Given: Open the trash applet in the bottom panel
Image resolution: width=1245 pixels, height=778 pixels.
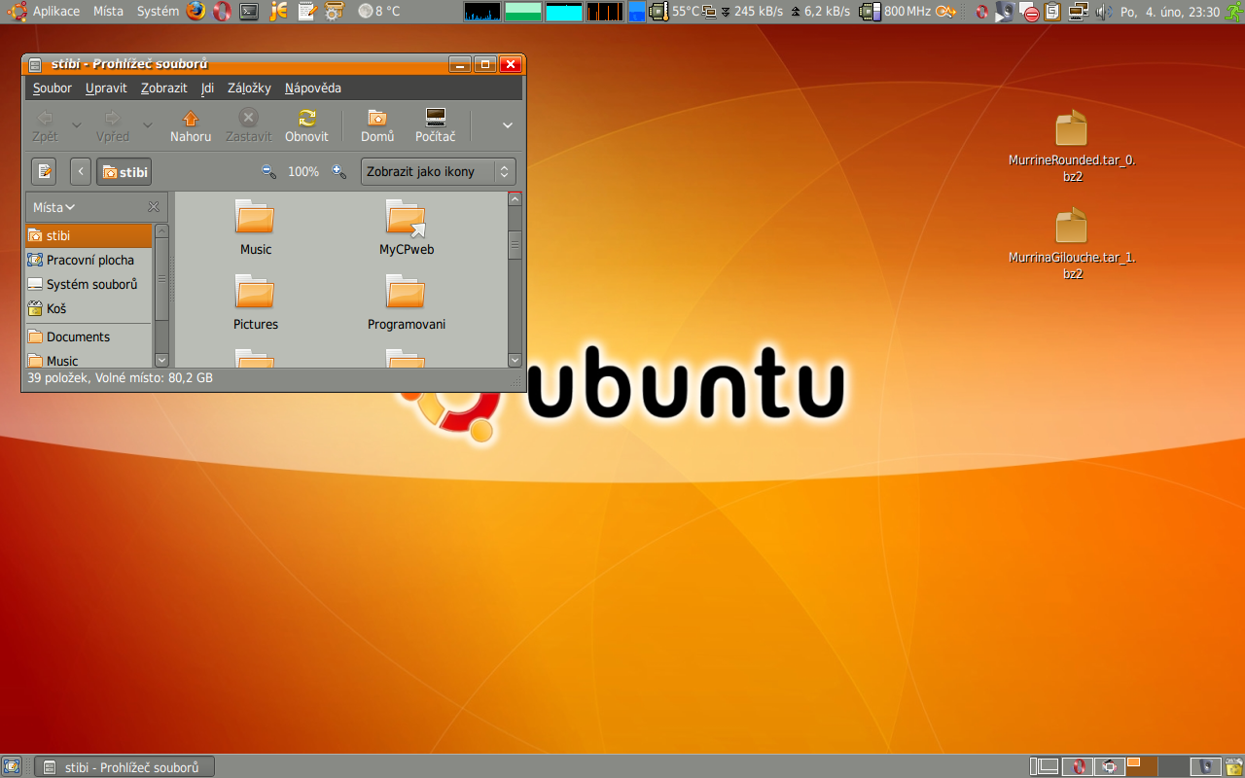Looking at the screenshot, I should pyautogui.click(x=1233, y=766).
